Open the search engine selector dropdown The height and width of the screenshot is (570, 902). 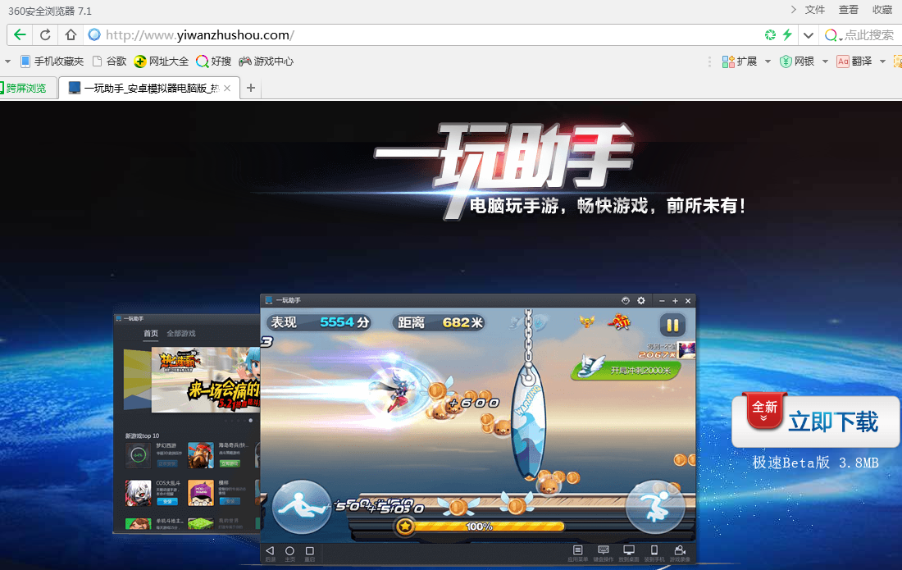pos(833,35)
